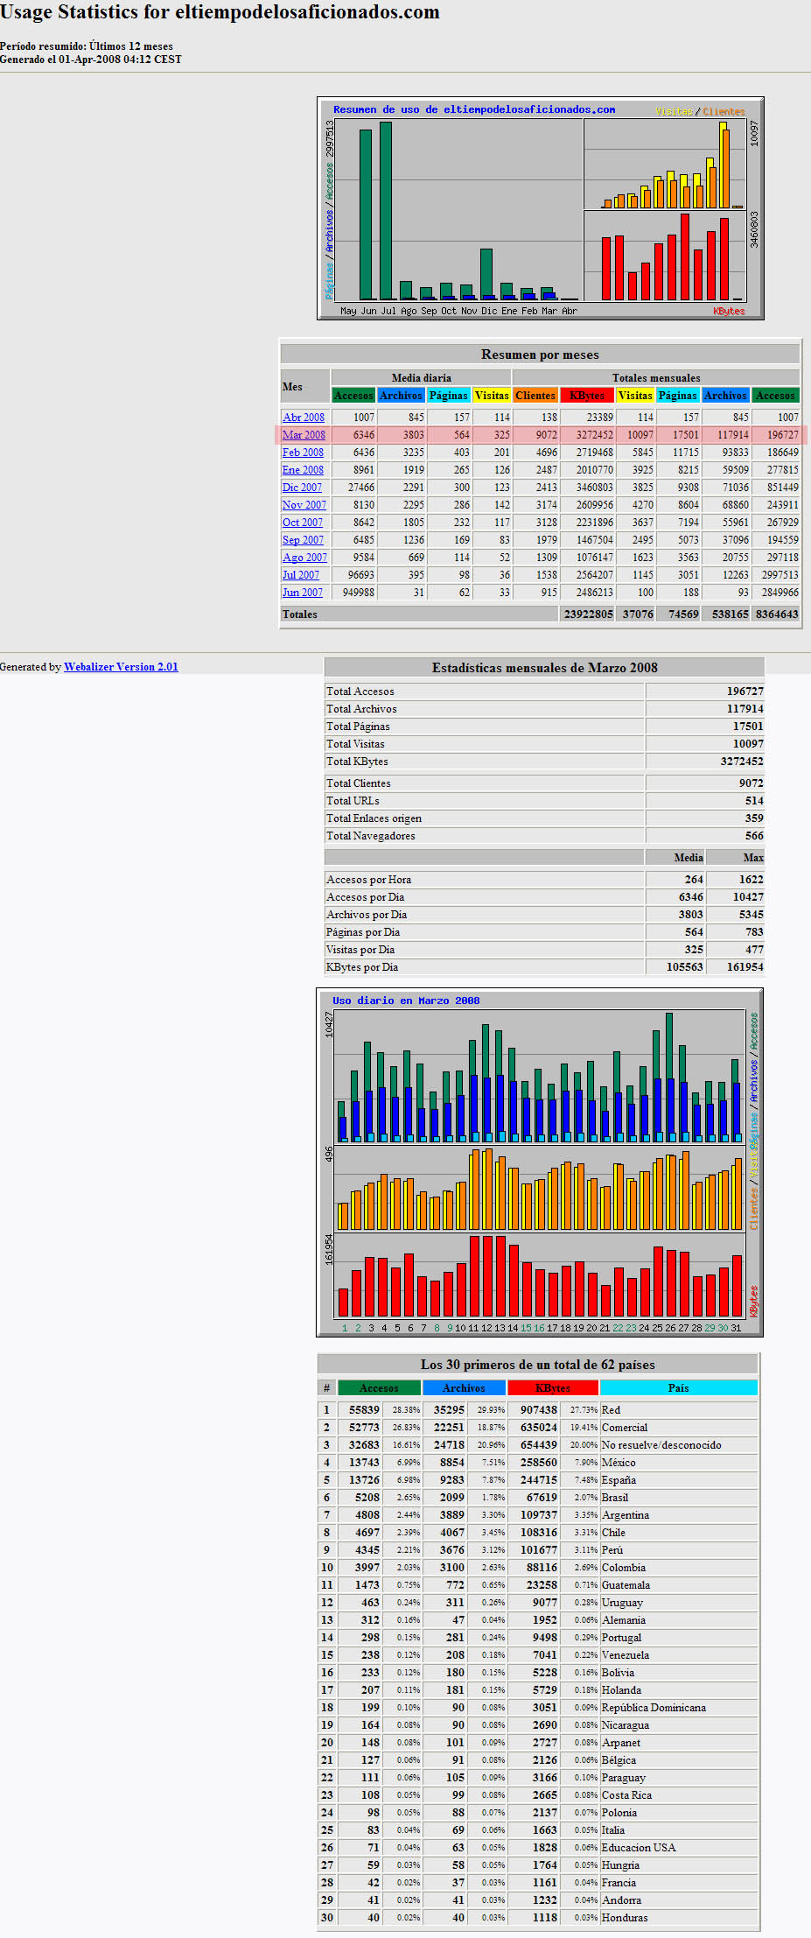
Task: Open the Jul 2007 month link
Action: tap(300, 575)
